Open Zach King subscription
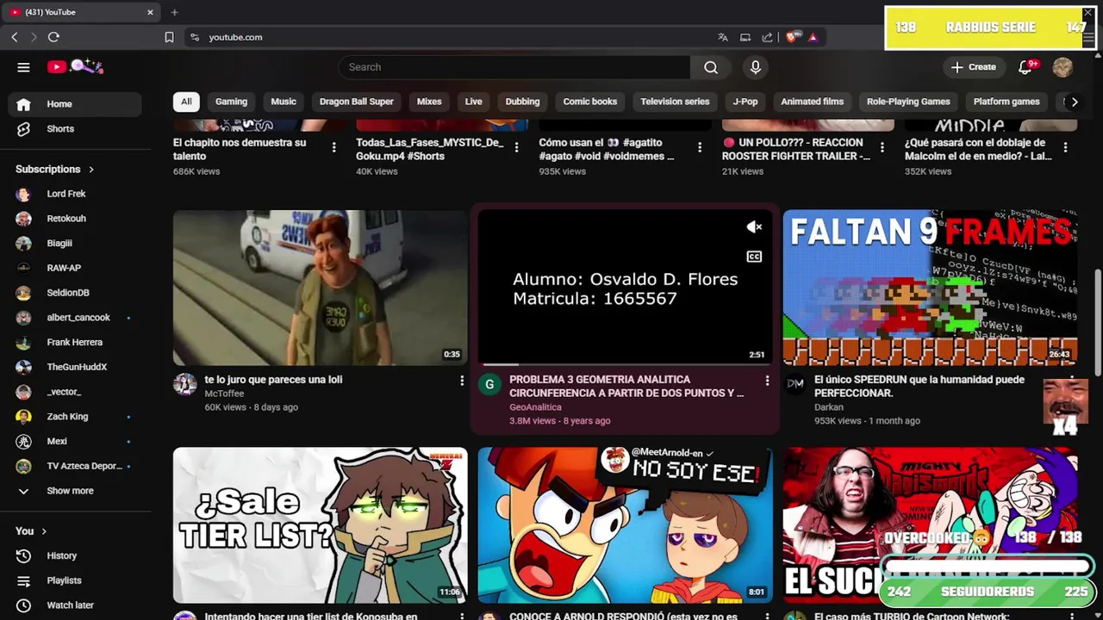 coord(73,417)
